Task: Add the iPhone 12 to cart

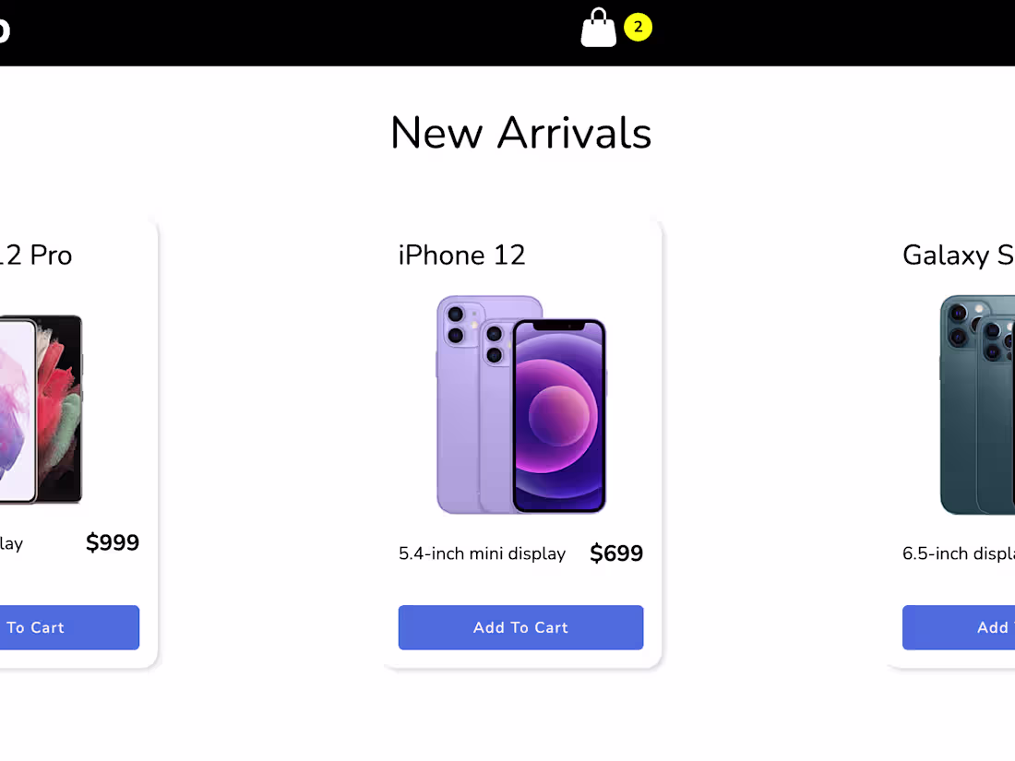Action: click(x=520, y=627)
